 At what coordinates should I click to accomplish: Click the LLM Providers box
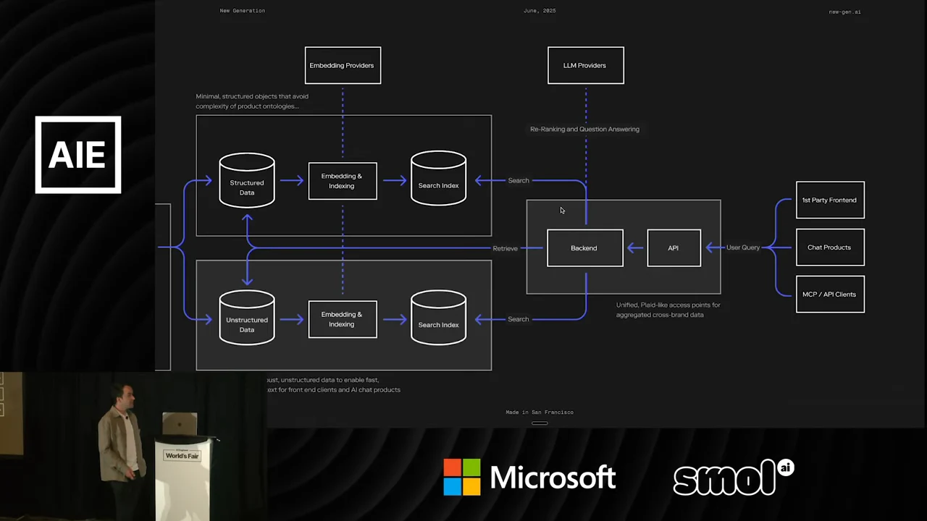(585, 65)
